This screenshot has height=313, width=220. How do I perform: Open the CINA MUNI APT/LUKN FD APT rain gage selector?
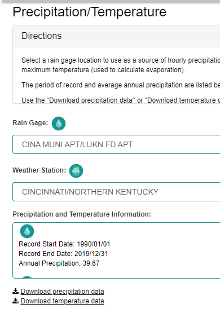[x=116, y=144]
